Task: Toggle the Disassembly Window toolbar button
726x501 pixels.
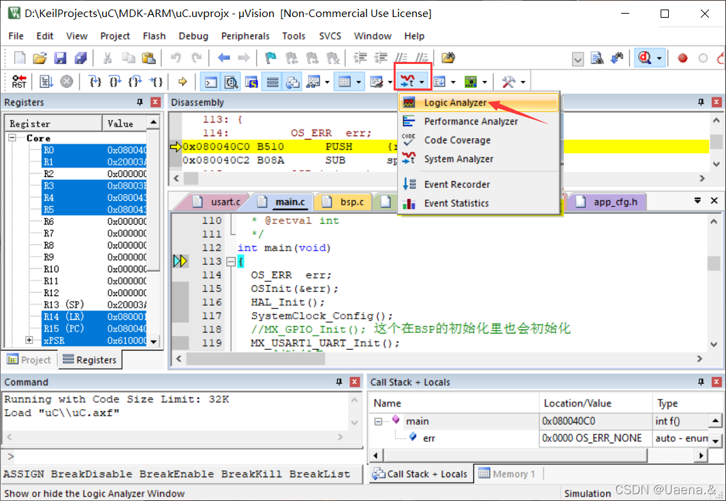Action: click(231, 82)
